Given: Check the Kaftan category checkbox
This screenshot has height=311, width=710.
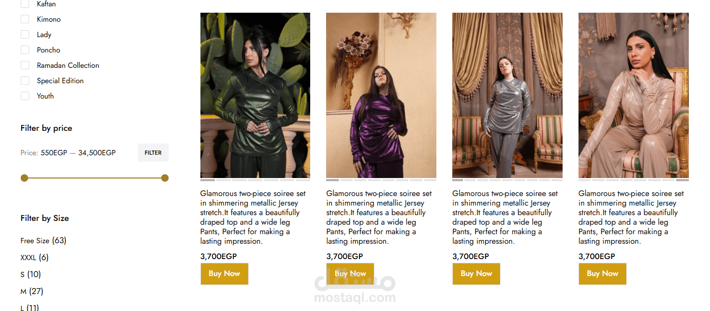Looking at the screenshot, I should [x=25, y=4].
